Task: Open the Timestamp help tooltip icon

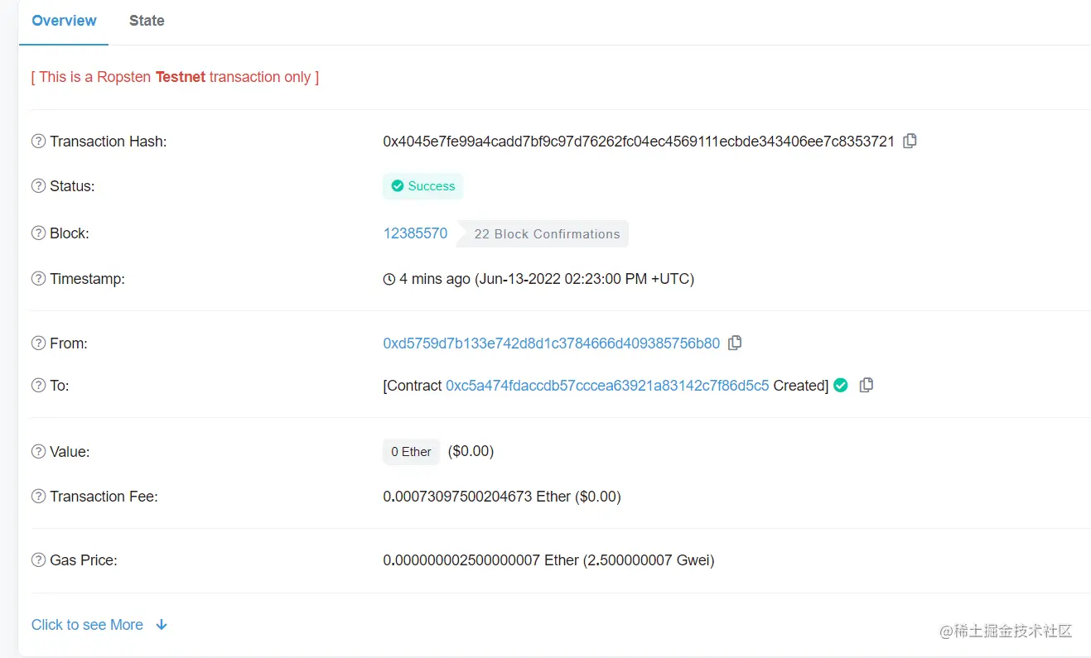Action: coord(38,279)
